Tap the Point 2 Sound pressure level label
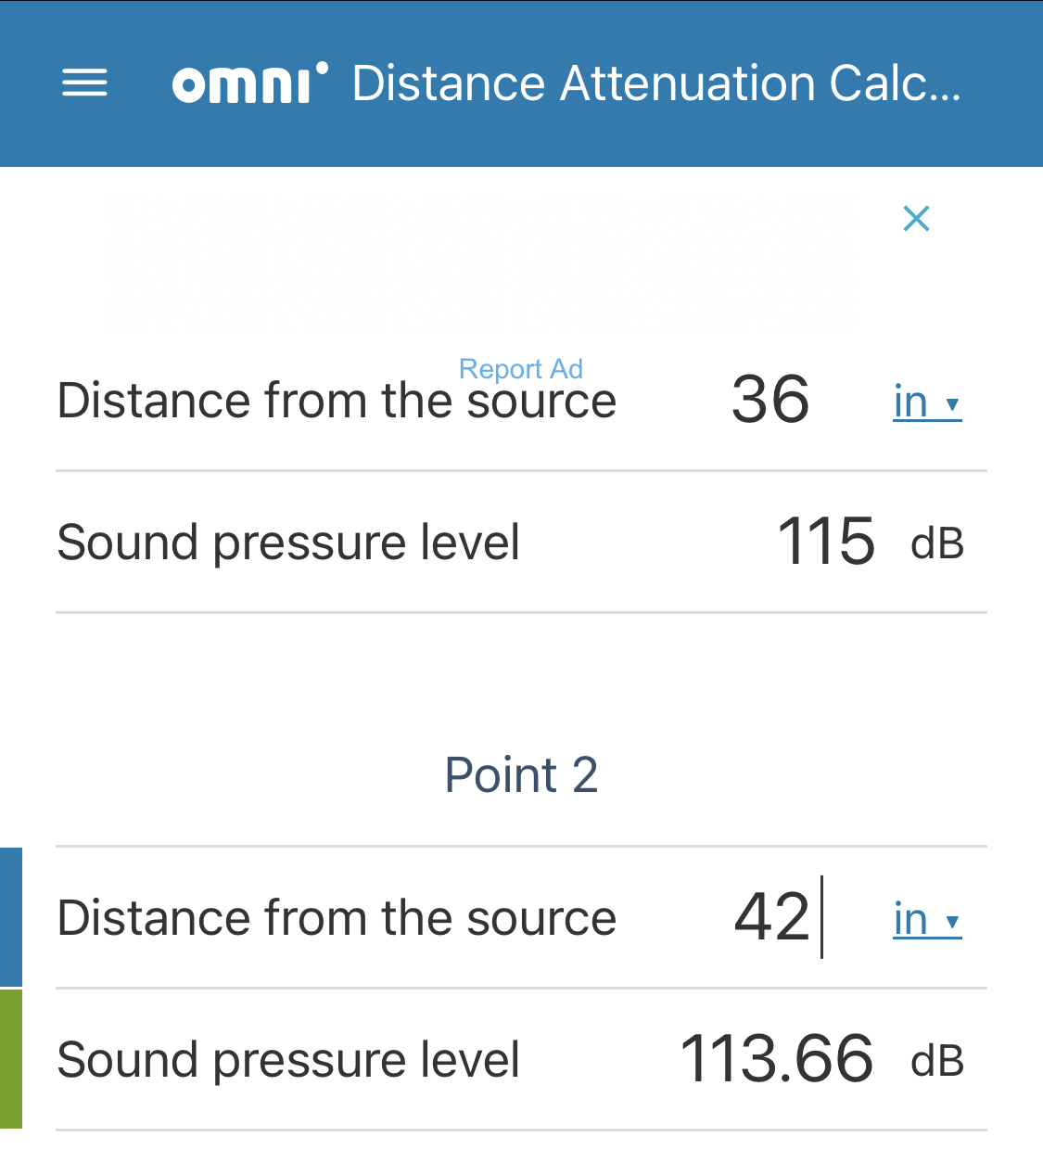 click(x=288, y=1060)
